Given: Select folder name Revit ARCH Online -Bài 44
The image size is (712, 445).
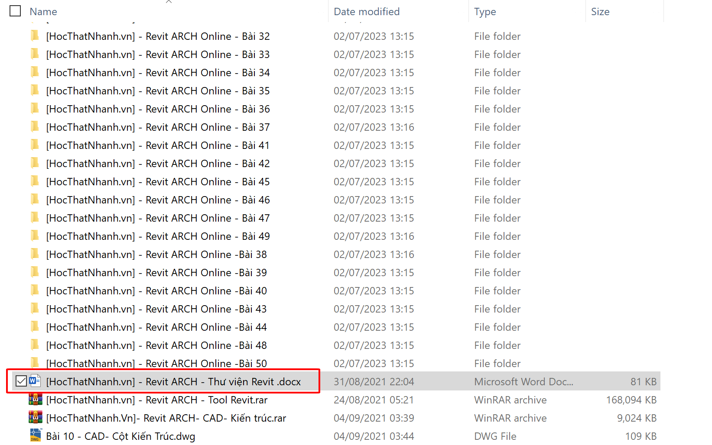Looking at the screenshot, I should click(156, 327).
